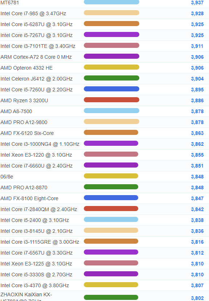
Task: Click the score 3,895 value
Action: pyautogui.click(x=197, y=90)
